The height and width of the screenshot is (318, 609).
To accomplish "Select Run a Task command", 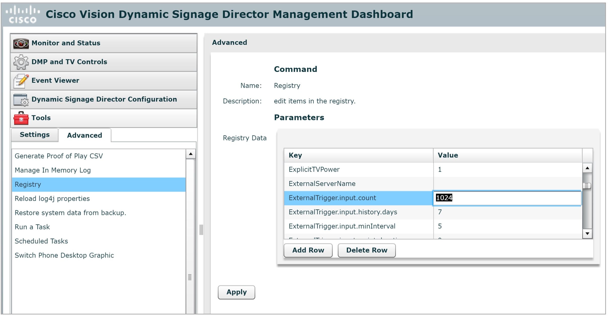I will [99, 227].
